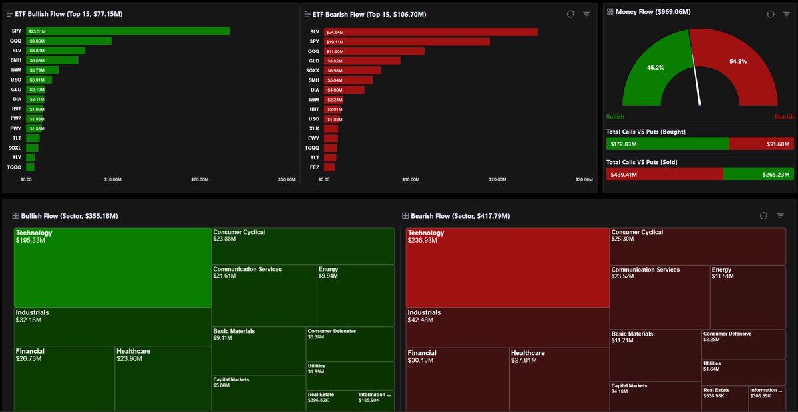Click the list icon beside ETF Bullish Flow

click(x=9, y=14)
